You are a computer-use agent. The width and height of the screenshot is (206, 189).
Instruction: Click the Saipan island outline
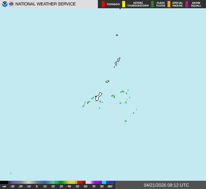[x=118, y=59]
